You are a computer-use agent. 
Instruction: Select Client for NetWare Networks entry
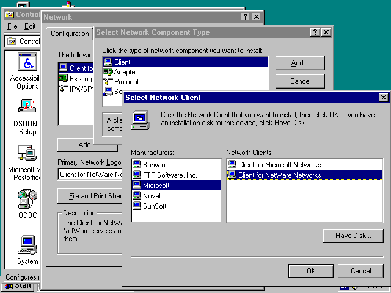[279, 175]
